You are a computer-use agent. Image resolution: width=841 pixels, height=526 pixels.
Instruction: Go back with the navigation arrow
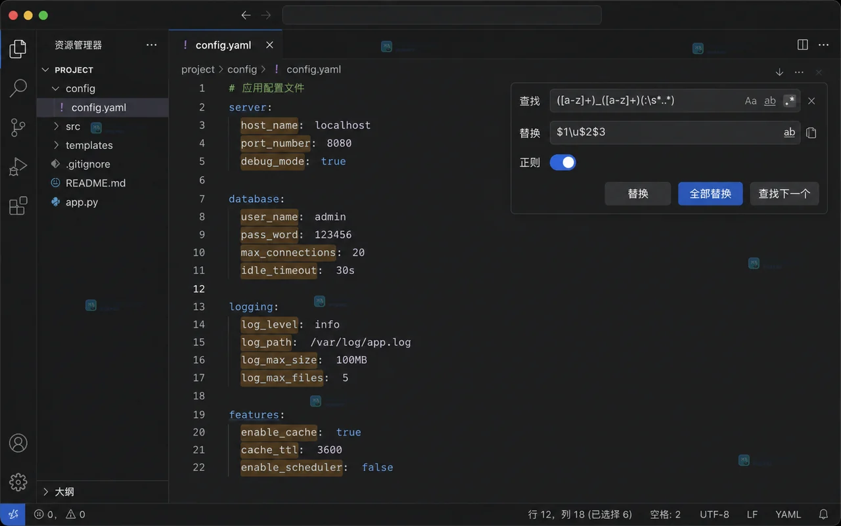(246, 15)
